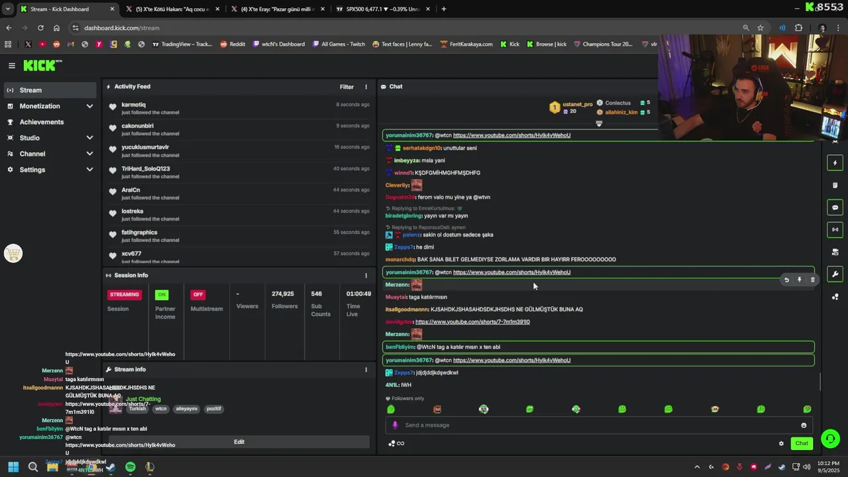This screenshot has height=477, width=848.
Task: Reload the page
Action: point(40,28)
